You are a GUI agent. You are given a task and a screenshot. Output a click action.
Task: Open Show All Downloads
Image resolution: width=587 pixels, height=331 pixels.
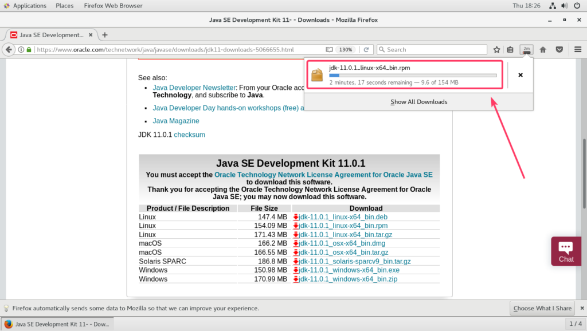point(418,102)
